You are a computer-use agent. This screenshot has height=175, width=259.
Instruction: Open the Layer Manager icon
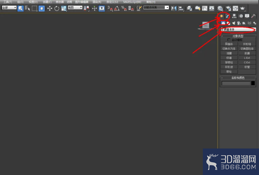tap(189, 8)
